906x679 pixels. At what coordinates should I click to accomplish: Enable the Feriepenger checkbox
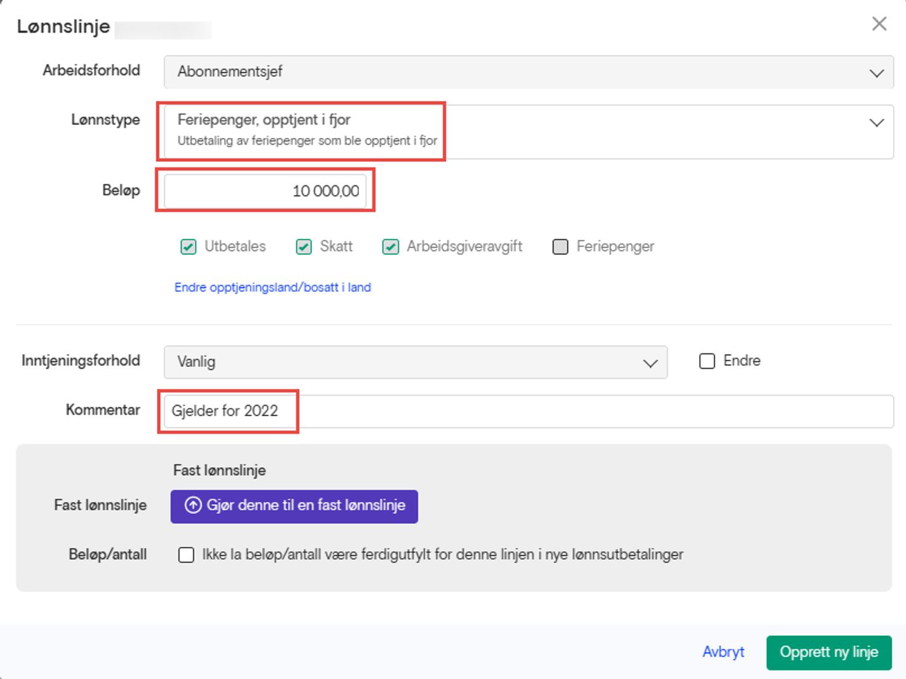[561, 246]
